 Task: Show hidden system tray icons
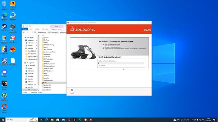point(192,120)
